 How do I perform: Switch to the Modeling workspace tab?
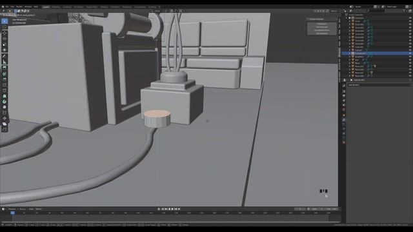point(56,7)
